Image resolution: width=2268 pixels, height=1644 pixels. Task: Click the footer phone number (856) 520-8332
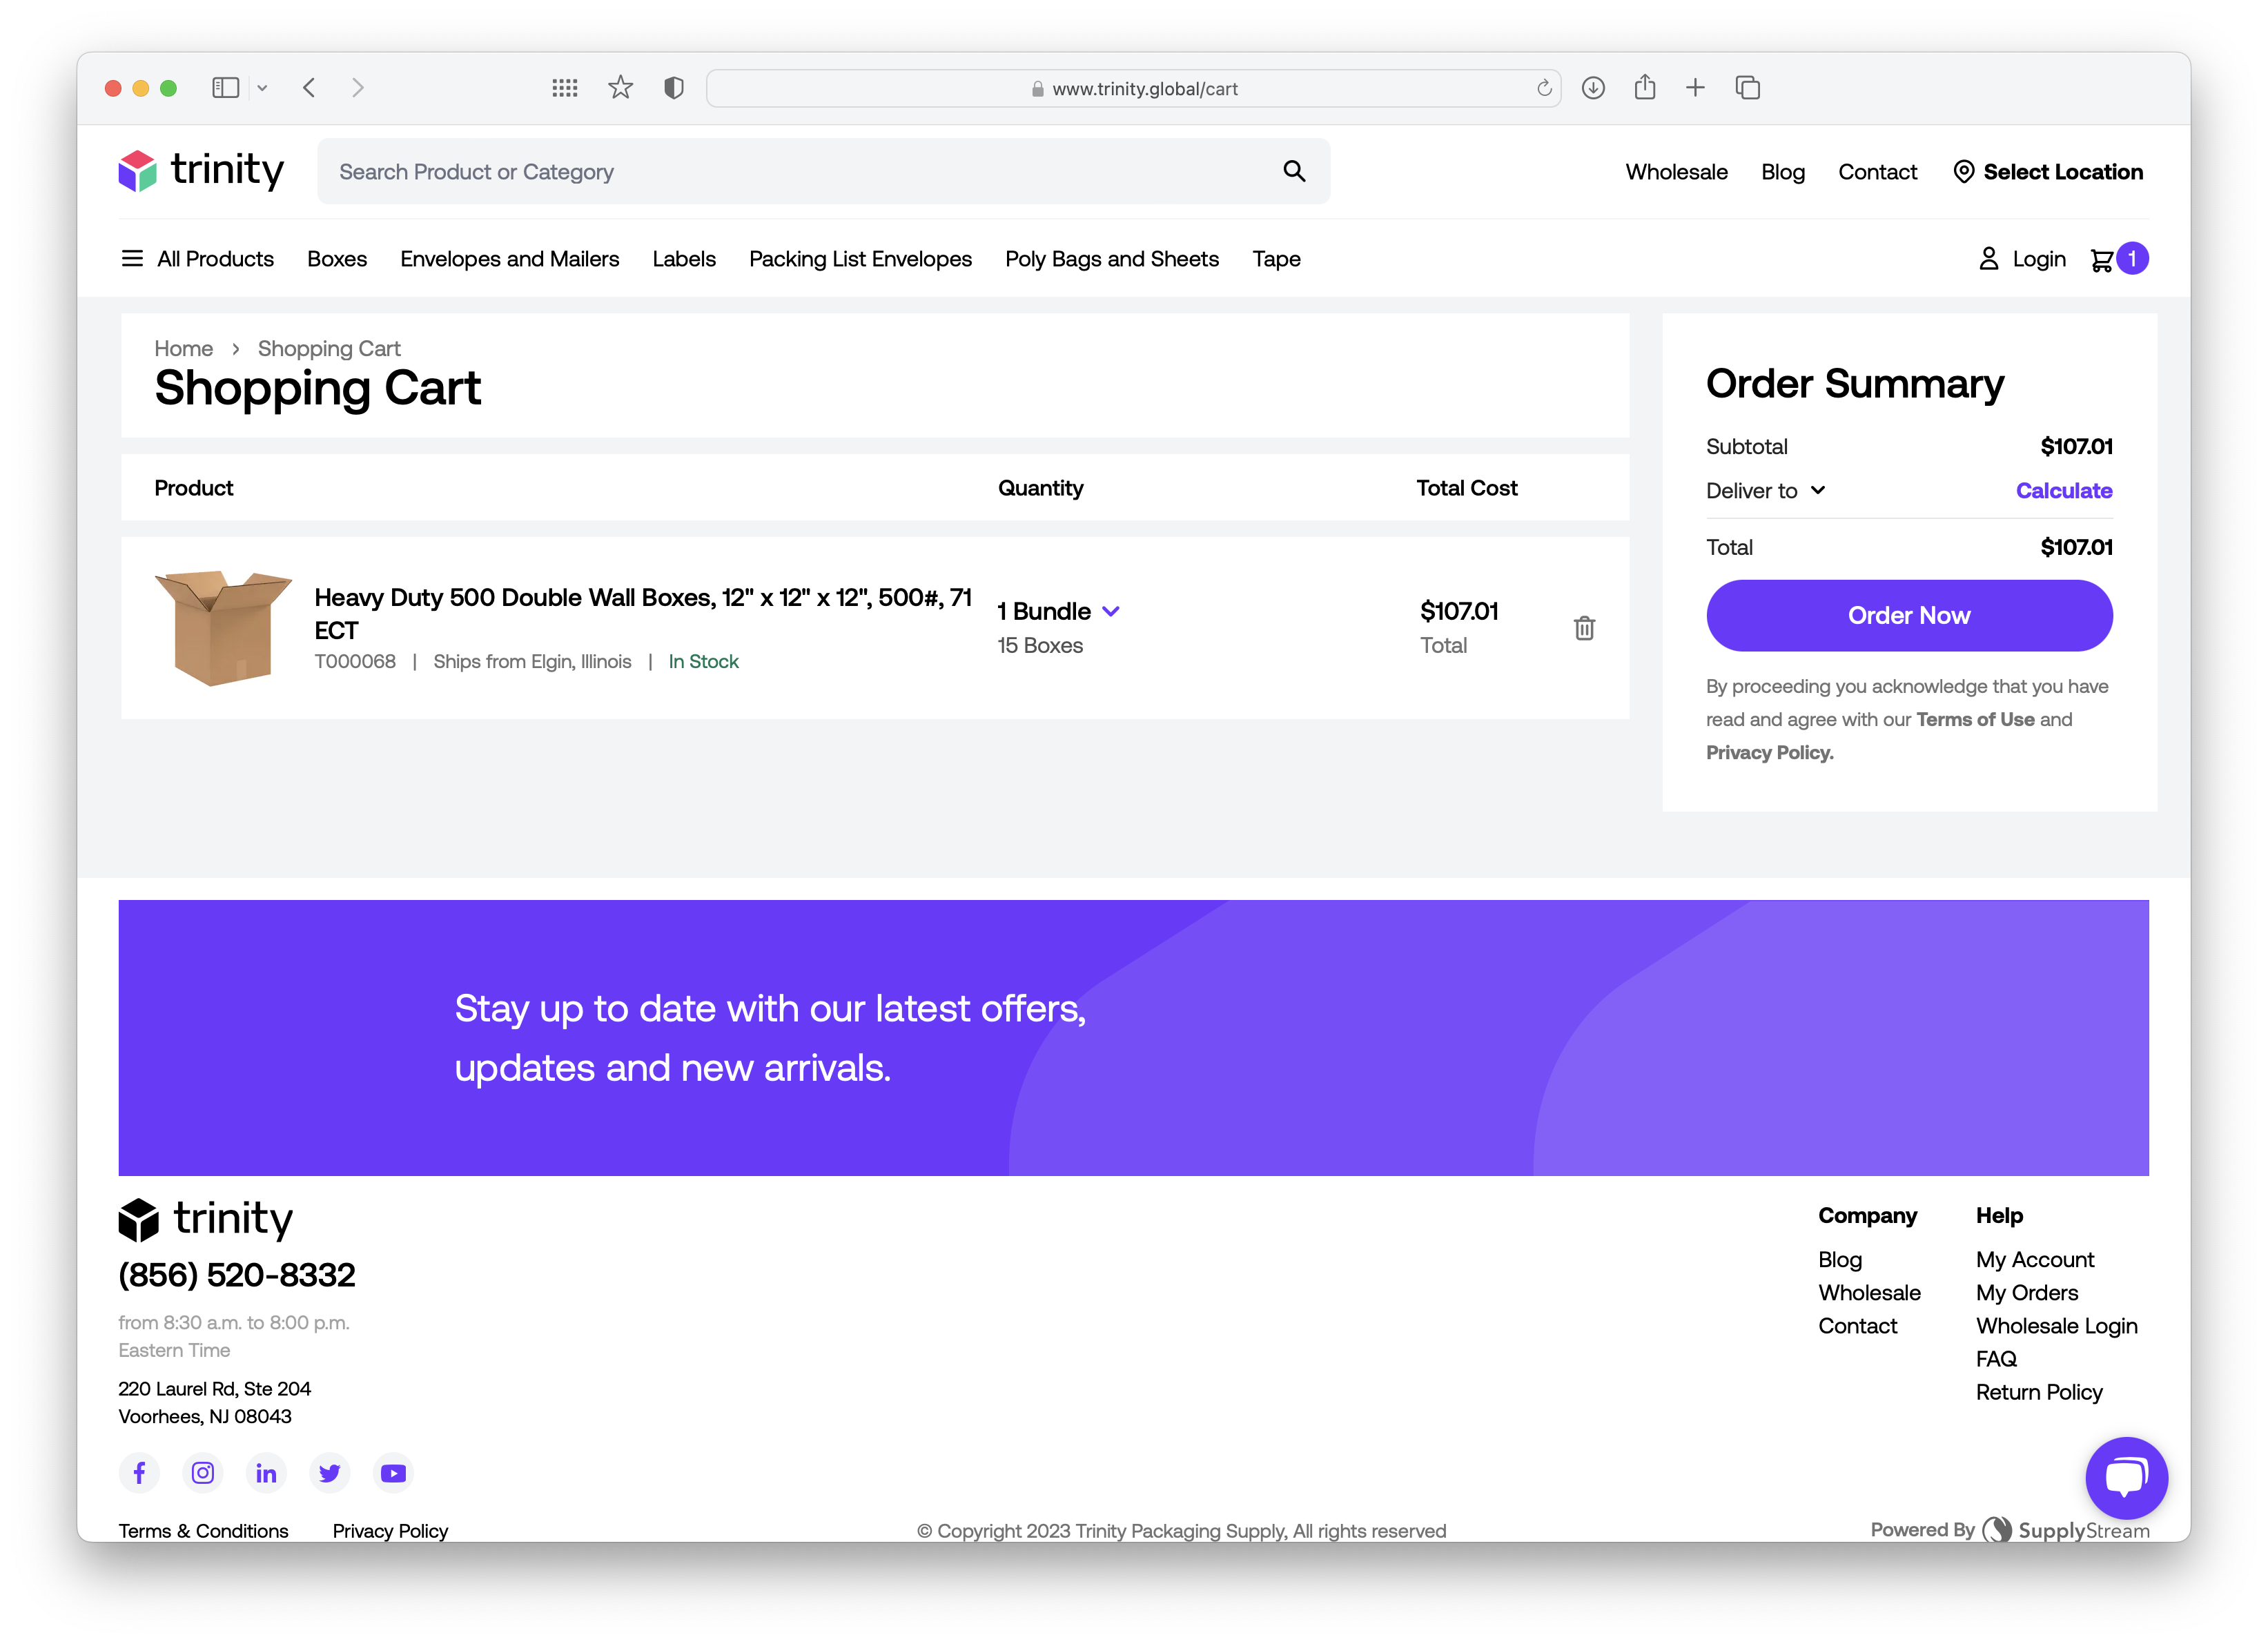(237, 1274)
